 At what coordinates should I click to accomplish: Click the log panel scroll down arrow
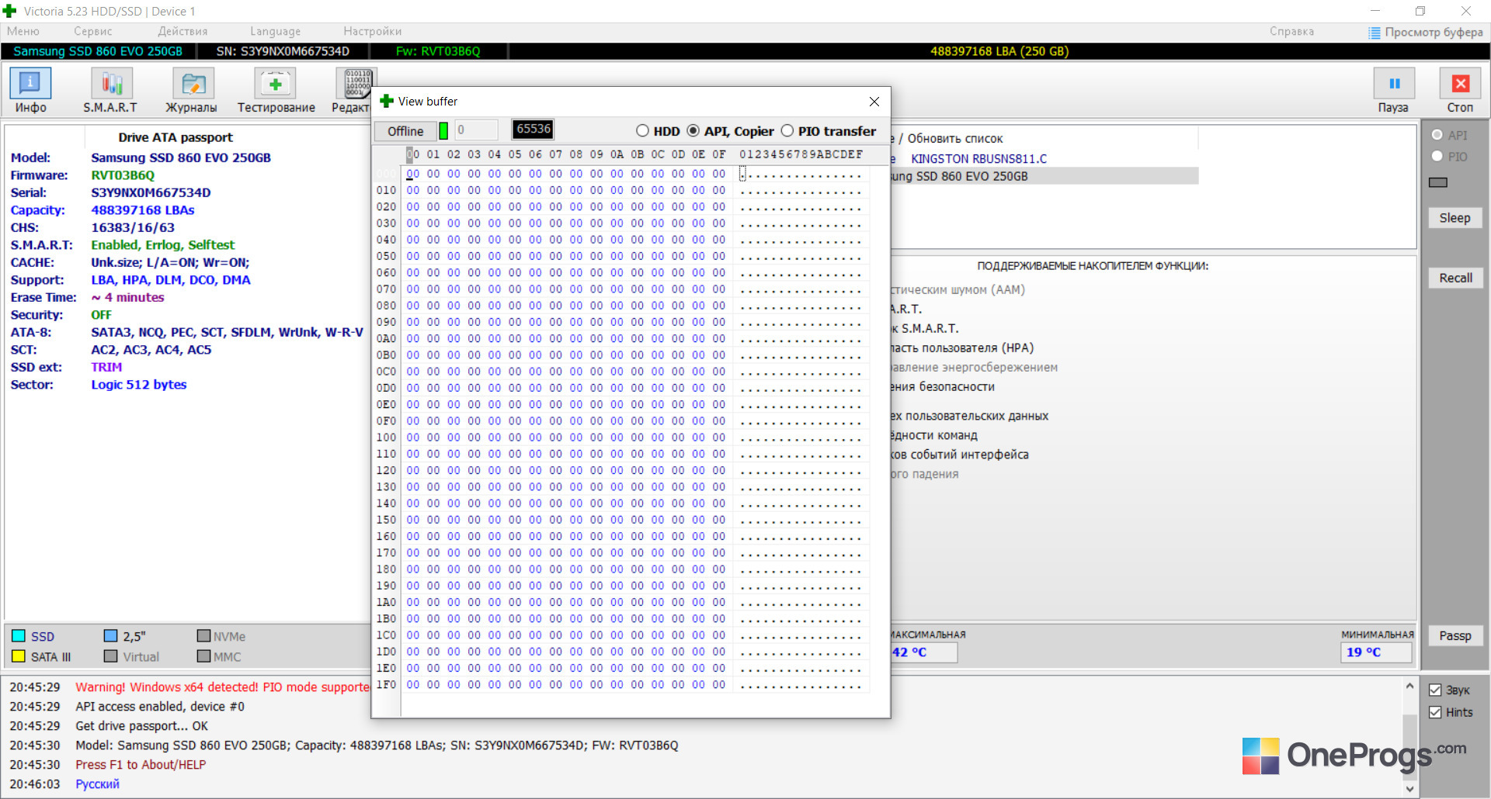click(x=1410, y=789)
